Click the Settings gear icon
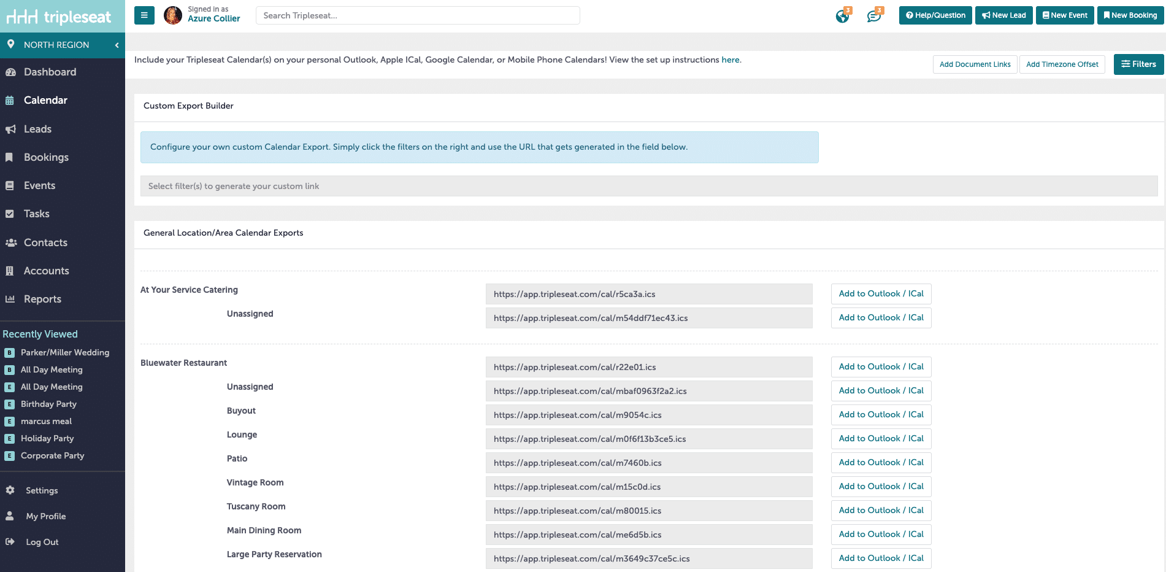Viewport: 1166px width, 572px height. tap(10, 490)
